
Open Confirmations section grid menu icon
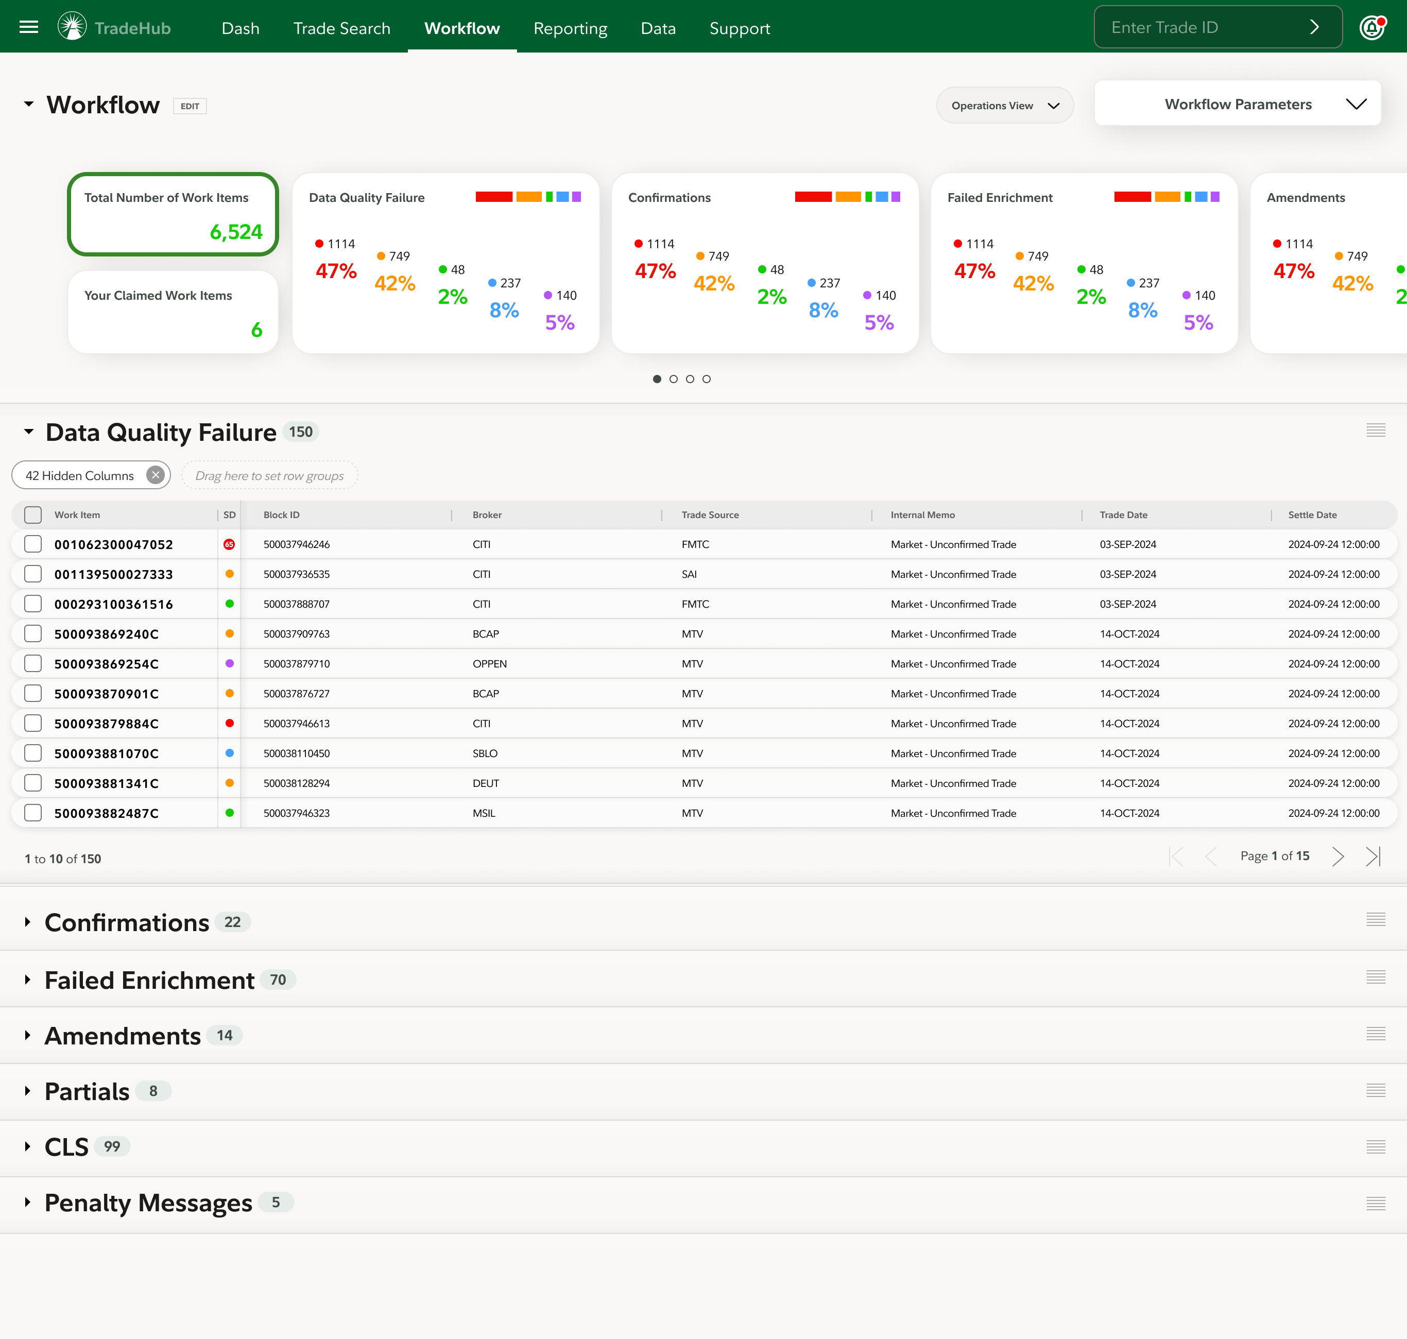pos(1375,919)
